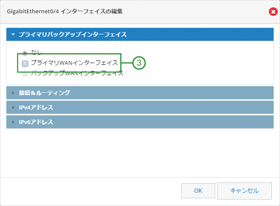Select the プライマリWANインターフェイス radio button

tap(25, 64)
